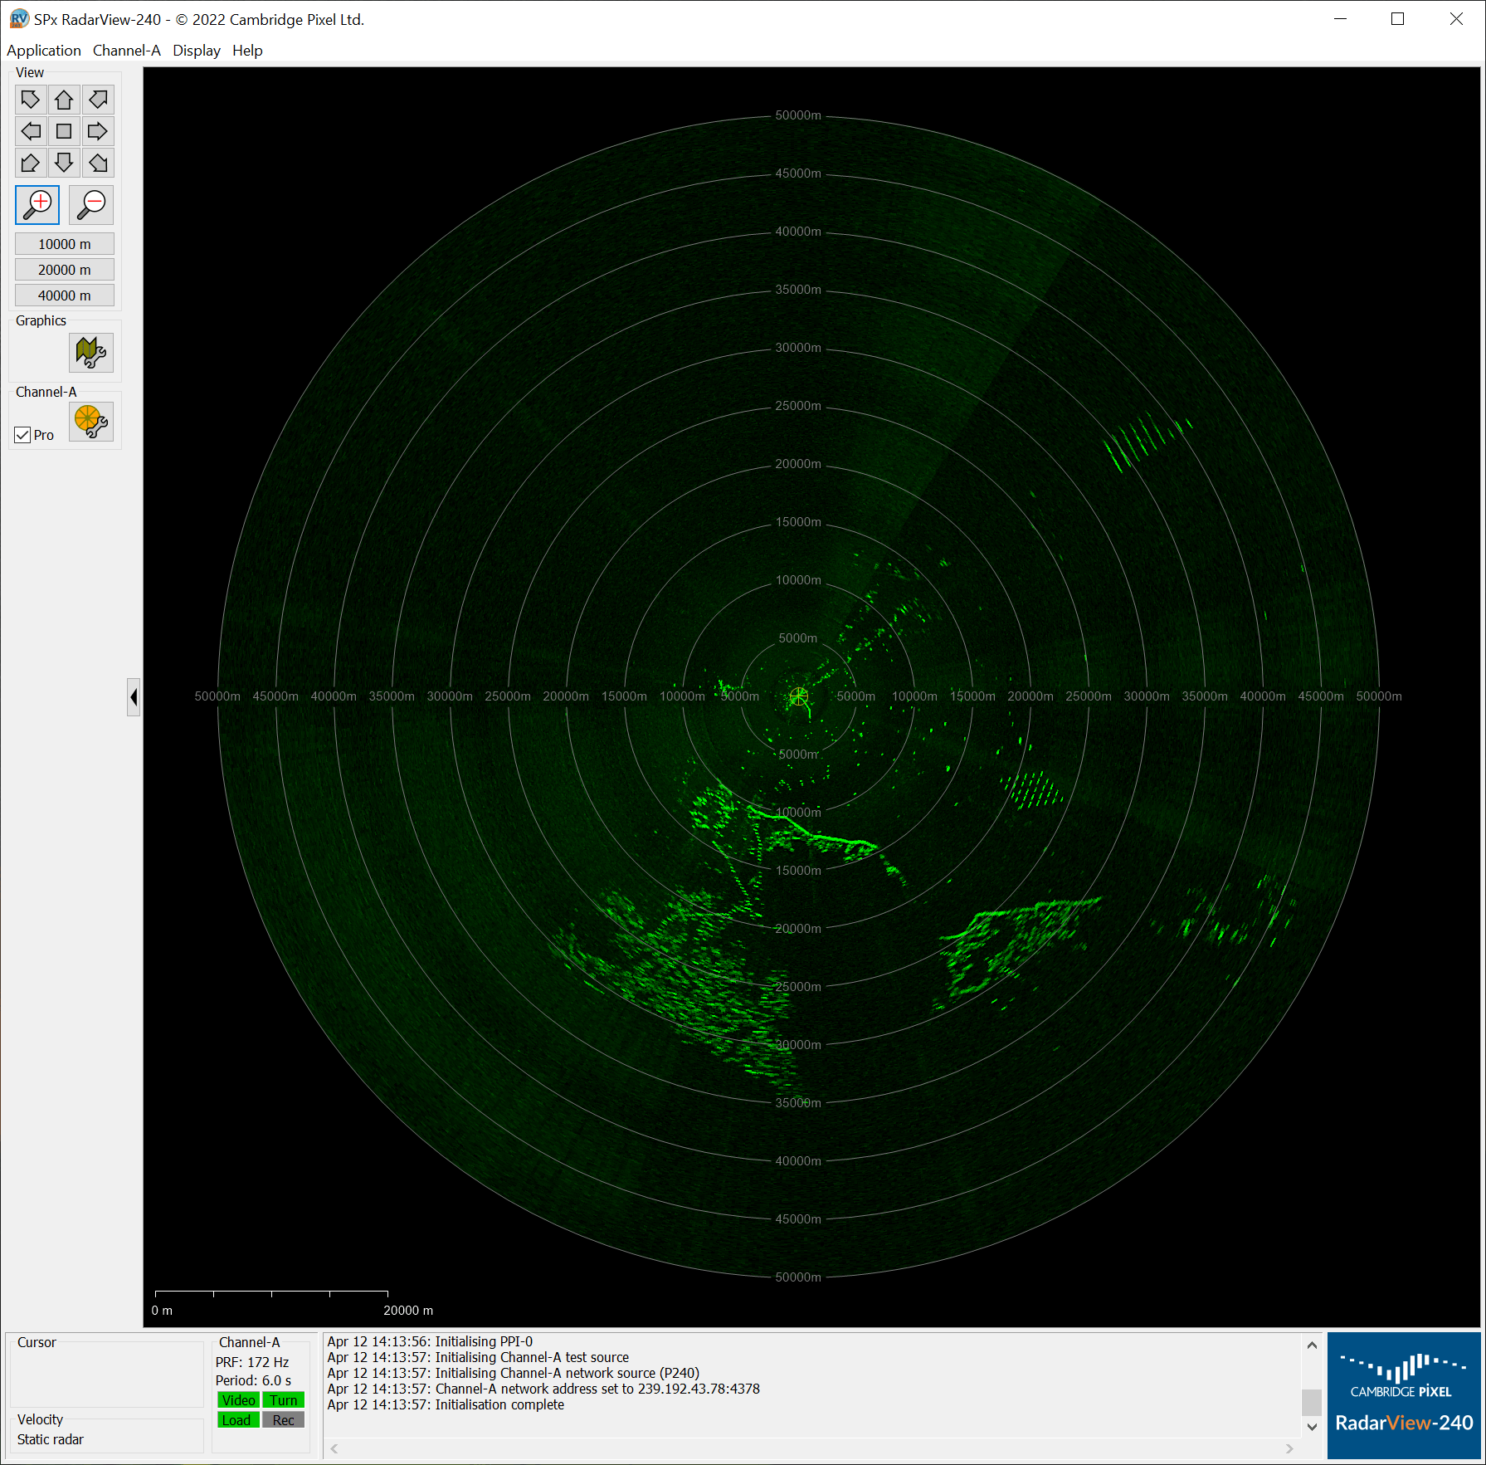Click the center square in View pan controls
Screen dimensions: 1486x1465
coord(64,130)
